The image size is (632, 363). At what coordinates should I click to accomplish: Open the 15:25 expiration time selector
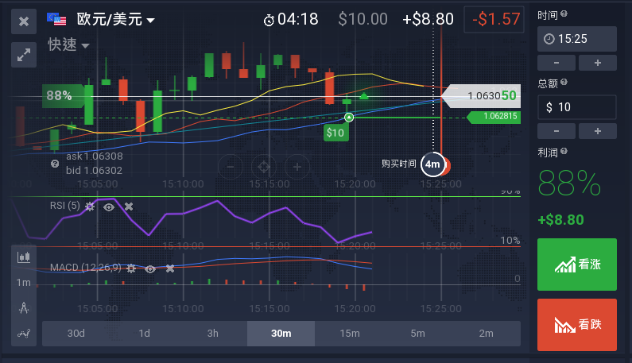[577, 38]
